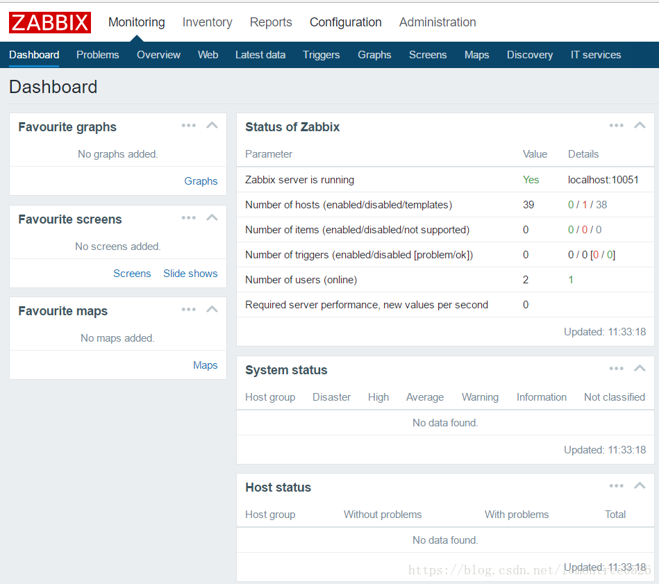Click the 'No graphs added.' message
659x584 pixels.
point(118,154)
